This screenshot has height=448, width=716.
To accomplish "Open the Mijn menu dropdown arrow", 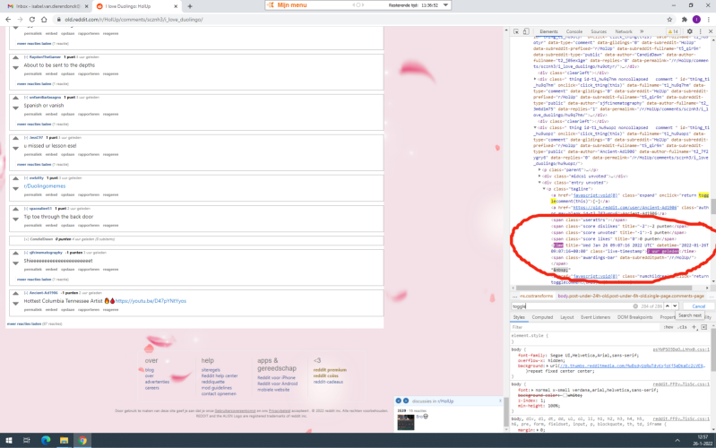I will [445, 5].
